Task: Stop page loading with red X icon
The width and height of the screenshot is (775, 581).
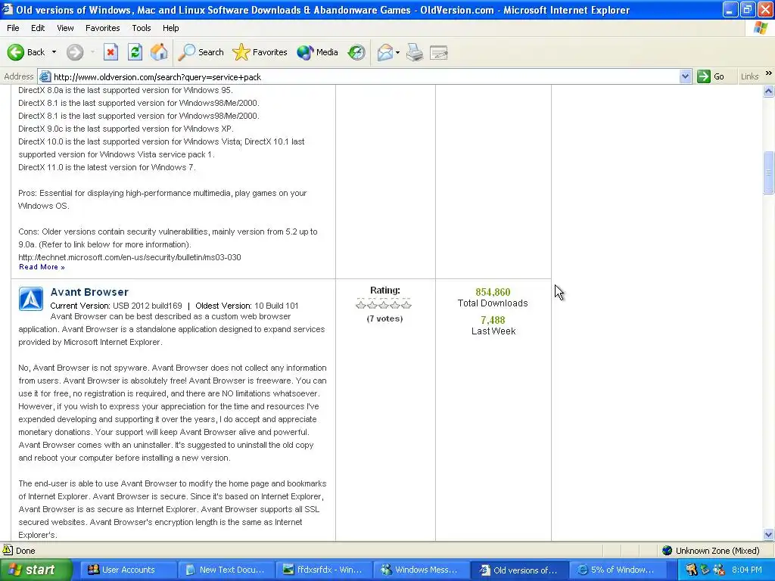Action: tap(110, 52)
